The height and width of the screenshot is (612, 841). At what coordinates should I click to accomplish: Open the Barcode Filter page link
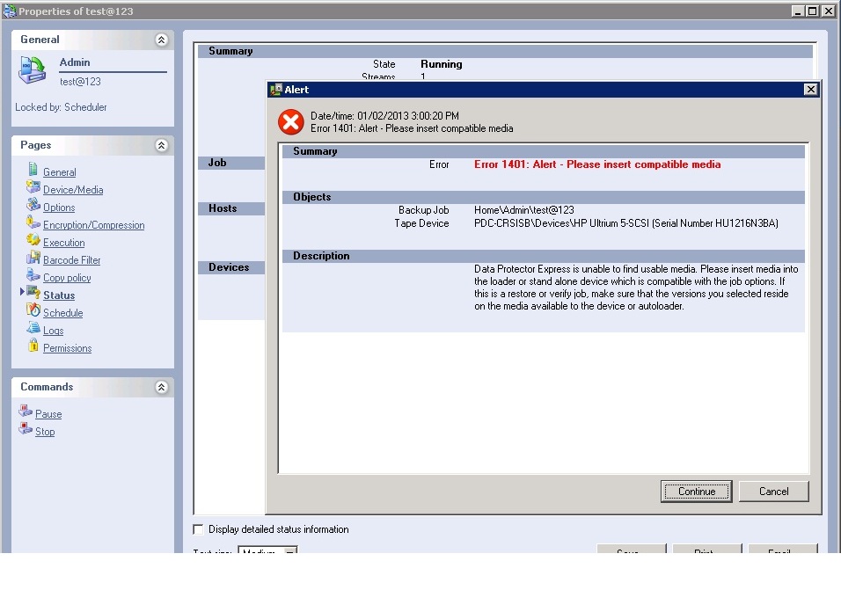(72, 260)
